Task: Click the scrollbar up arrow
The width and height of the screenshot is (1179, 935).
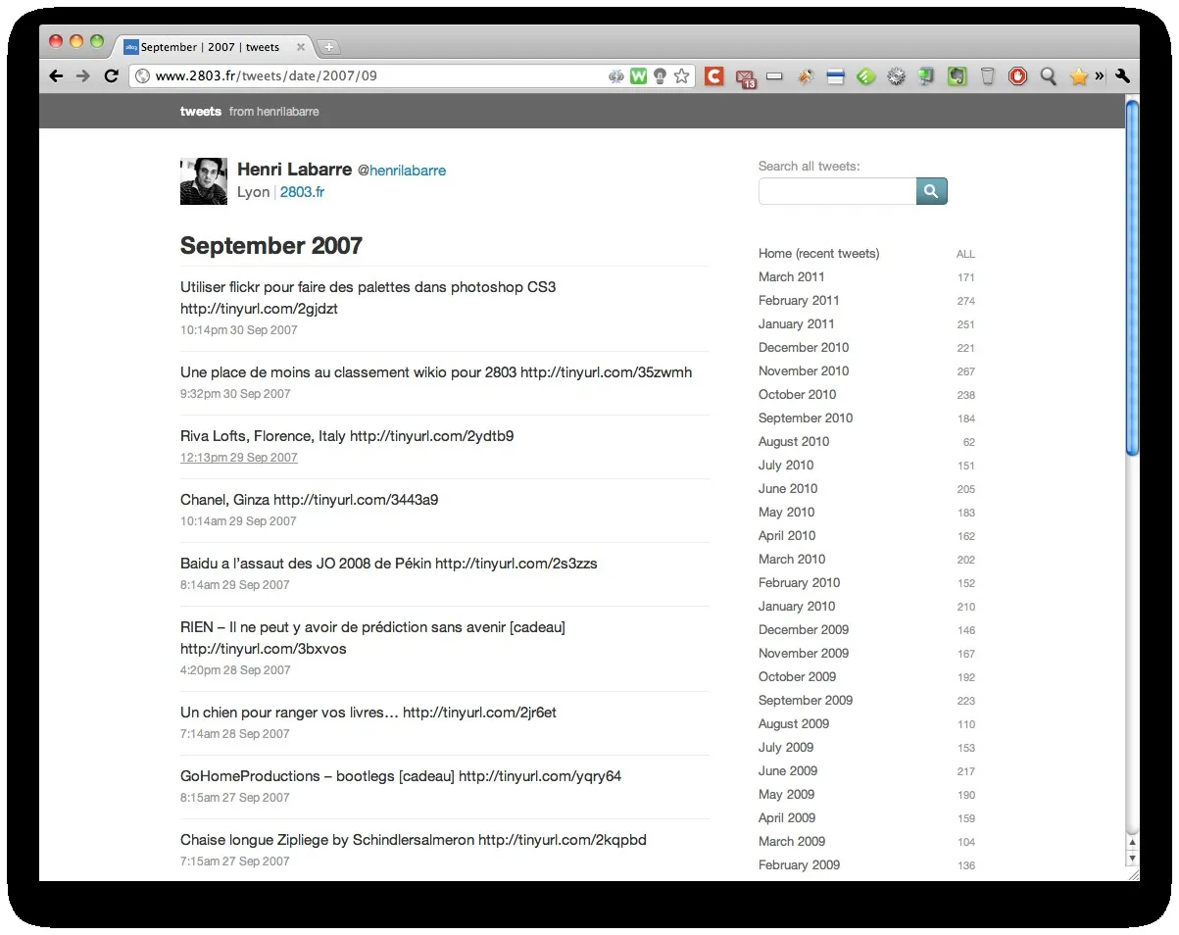Action: 1132,842
